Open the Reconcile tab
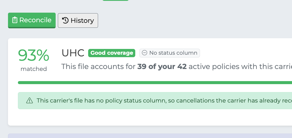 tap(32, 20)
